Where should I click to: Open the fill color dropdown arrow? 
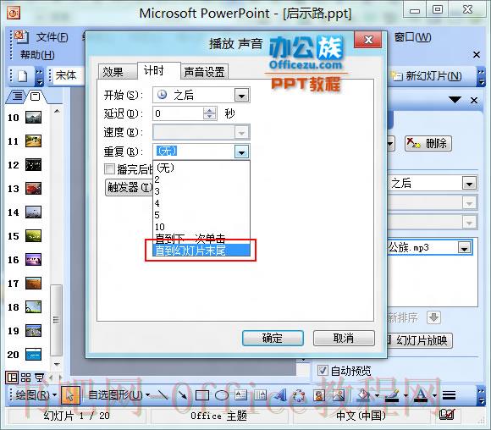point(377,395)
